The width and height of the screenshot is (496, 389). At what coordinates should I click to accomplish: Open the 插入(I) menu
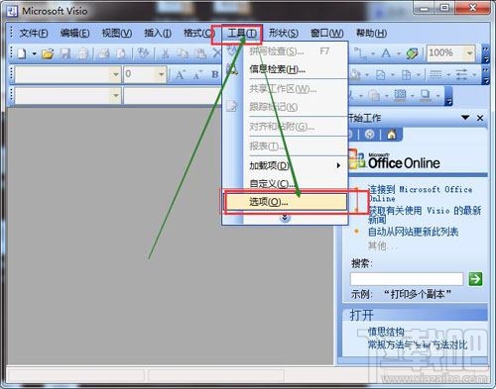click(x=158, y=34)
